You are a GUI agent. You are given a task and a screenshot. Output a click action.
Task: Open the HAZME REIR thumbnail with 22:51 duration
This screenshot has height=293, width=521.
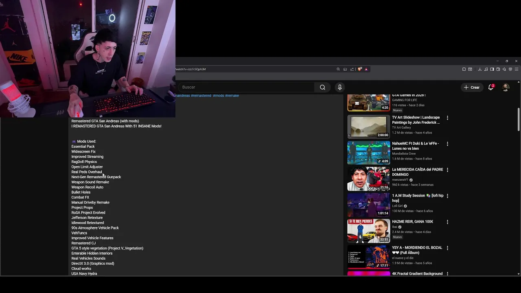point(368,231)
